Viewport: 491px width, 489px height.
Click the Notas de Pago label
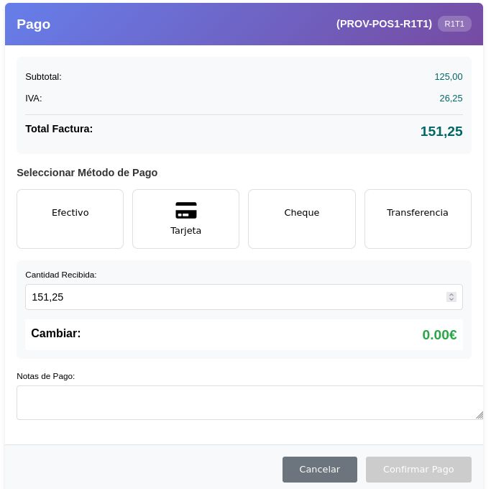[x=46, y=376]
